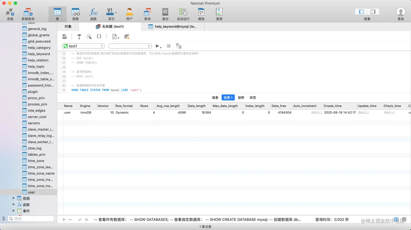Apply changes with the checkmark icon
Viewport: 411px width, 230px height.
(x=80, y=220)
